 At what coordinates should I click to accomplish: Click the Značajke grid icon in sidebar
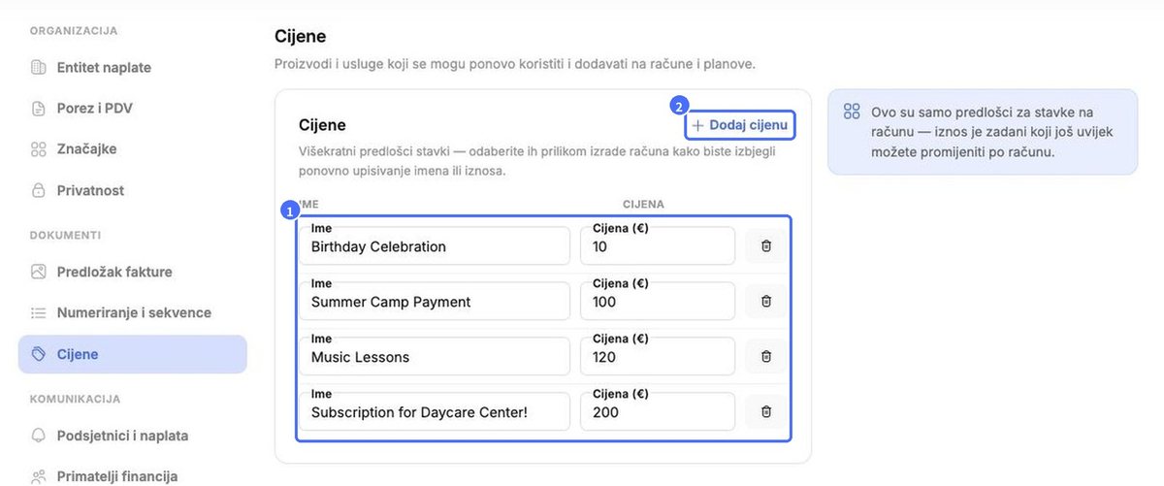39,149
